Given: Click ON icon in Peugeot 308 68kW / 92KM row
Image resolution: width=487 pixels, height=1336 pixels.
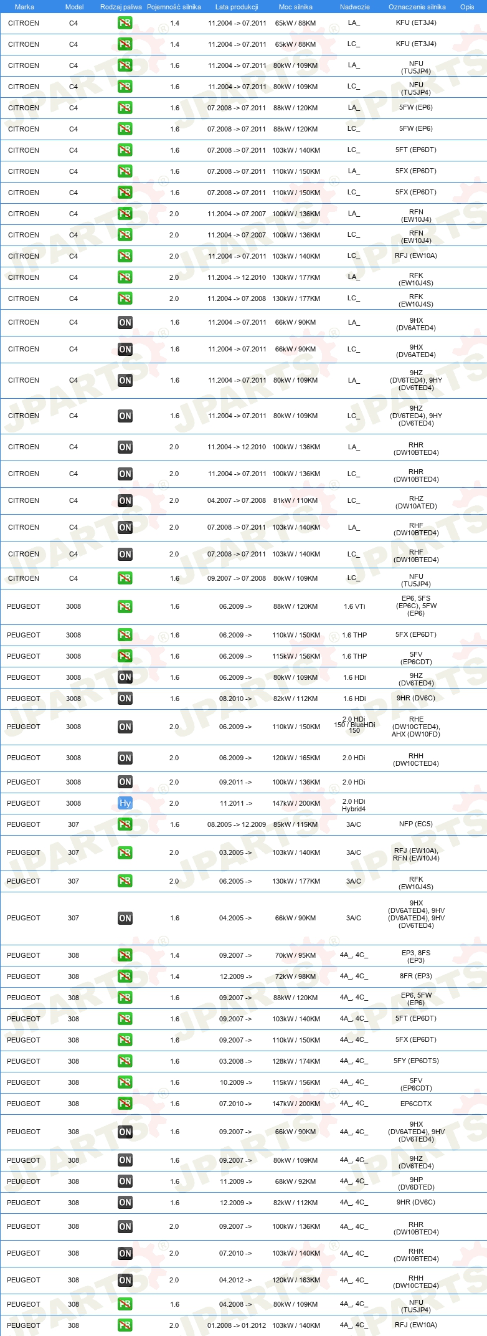Looking at the screenshot, I should (x=125, y=1181).
